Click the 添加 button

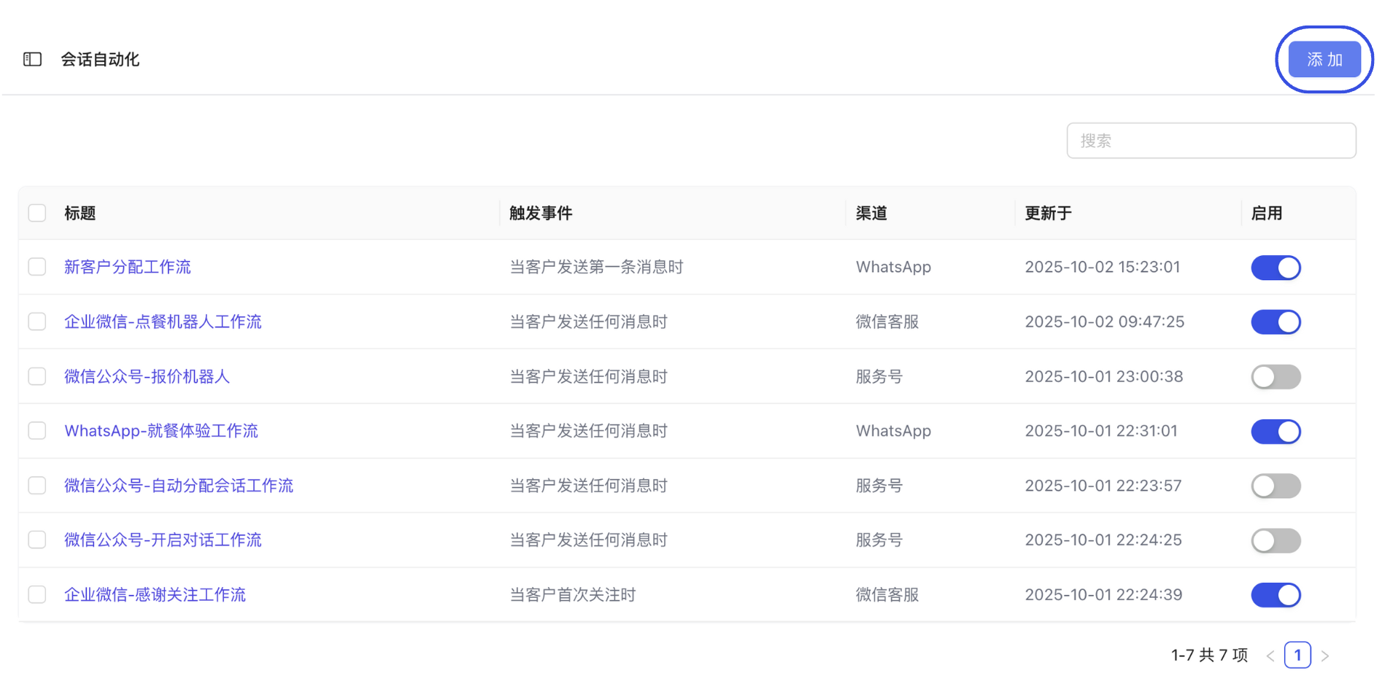click(x=1324, y=59)
